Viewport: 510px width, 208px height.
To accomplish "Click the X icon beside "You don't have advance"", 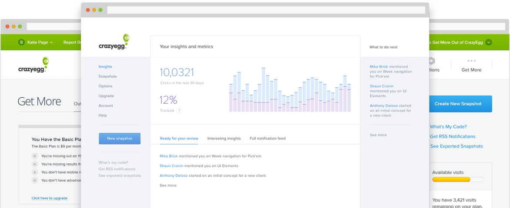I will (35, 180).
